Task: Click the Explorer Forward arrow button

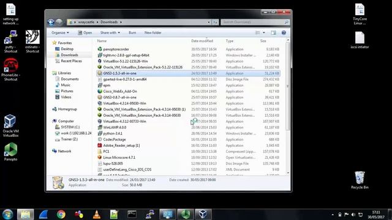Action: 59,22
